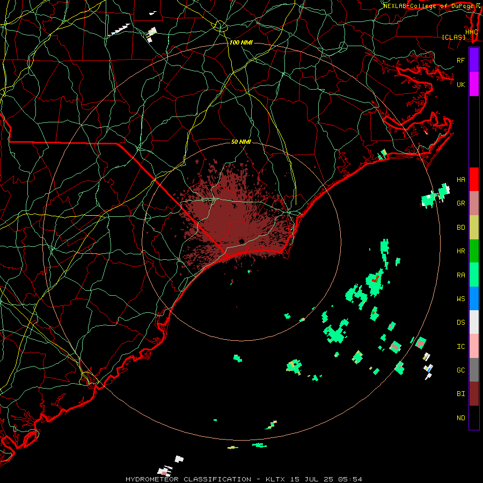Click the UK legend label
This screenshot has height=483, width=483.
tap(460, 84)
